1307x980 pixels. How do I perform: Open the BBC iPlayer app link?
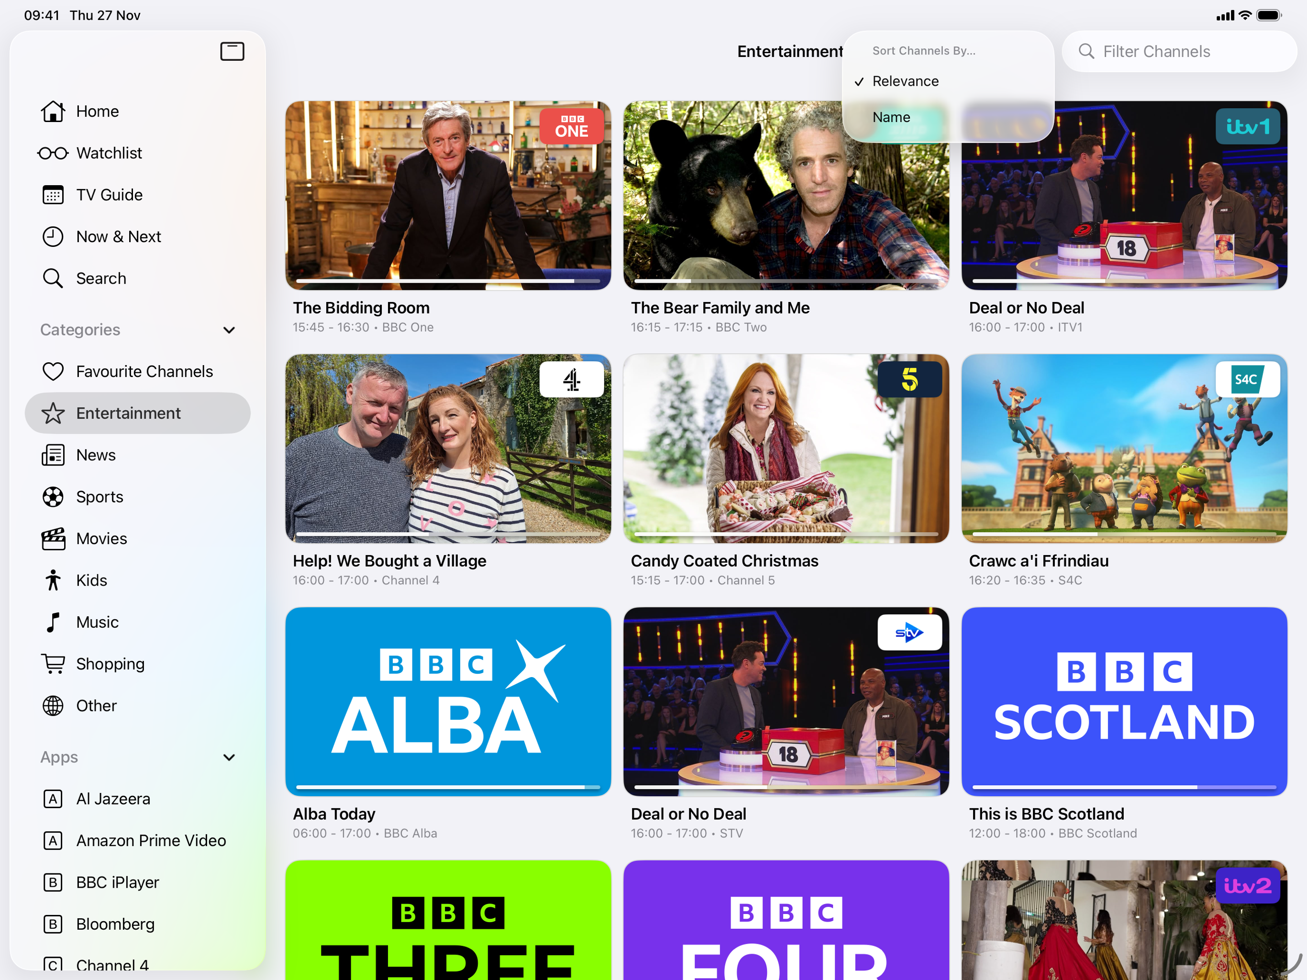[118, 882]
